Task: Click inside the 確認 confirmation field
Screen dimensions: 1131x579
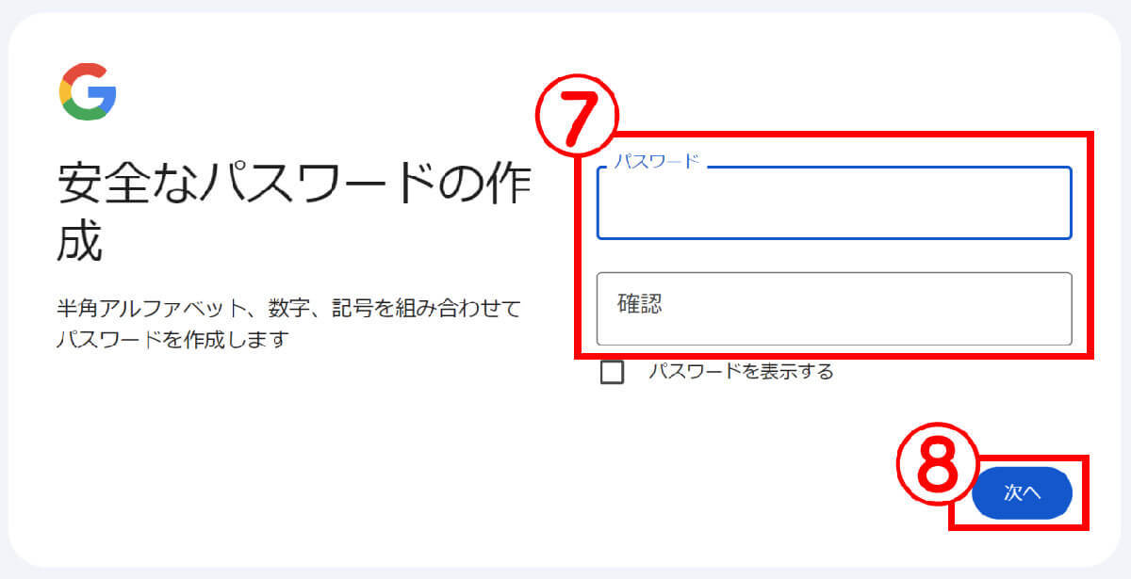Action: [x=834, y=309]
